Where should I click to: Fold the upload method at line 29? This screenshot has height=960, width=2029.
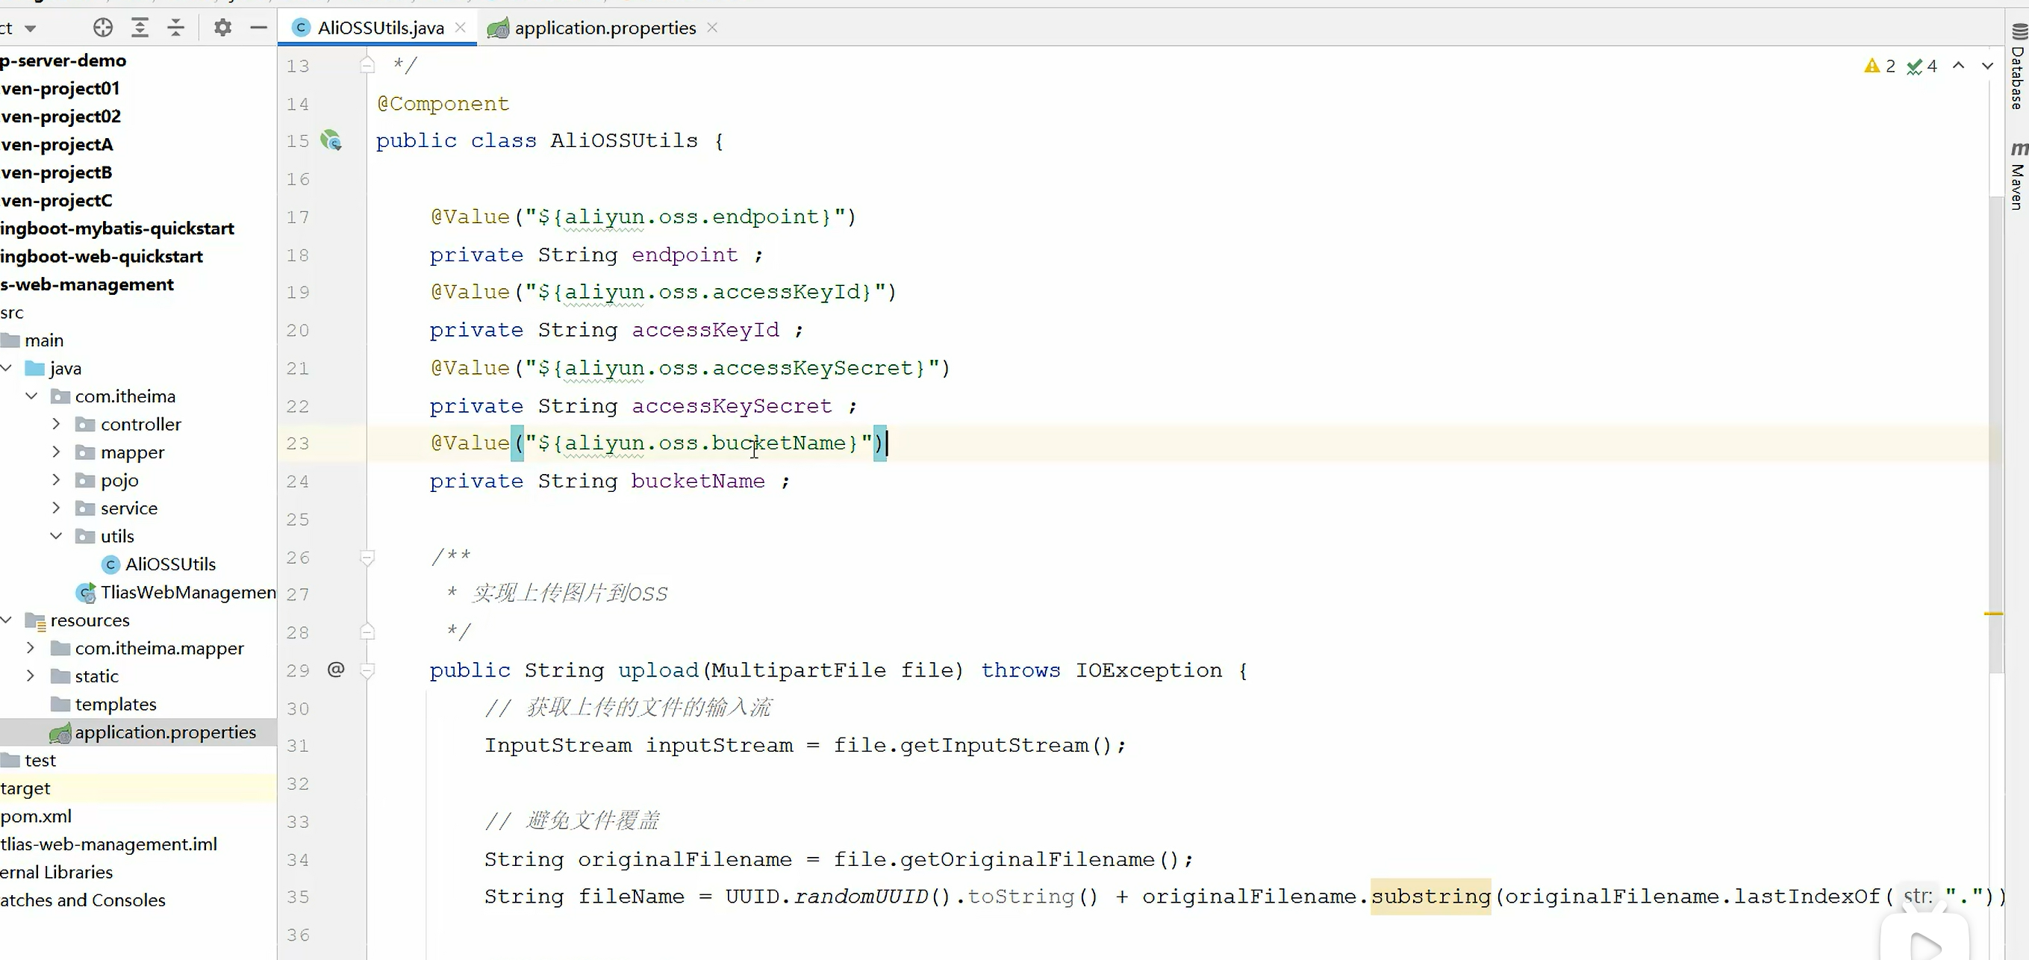pos(367,670)
